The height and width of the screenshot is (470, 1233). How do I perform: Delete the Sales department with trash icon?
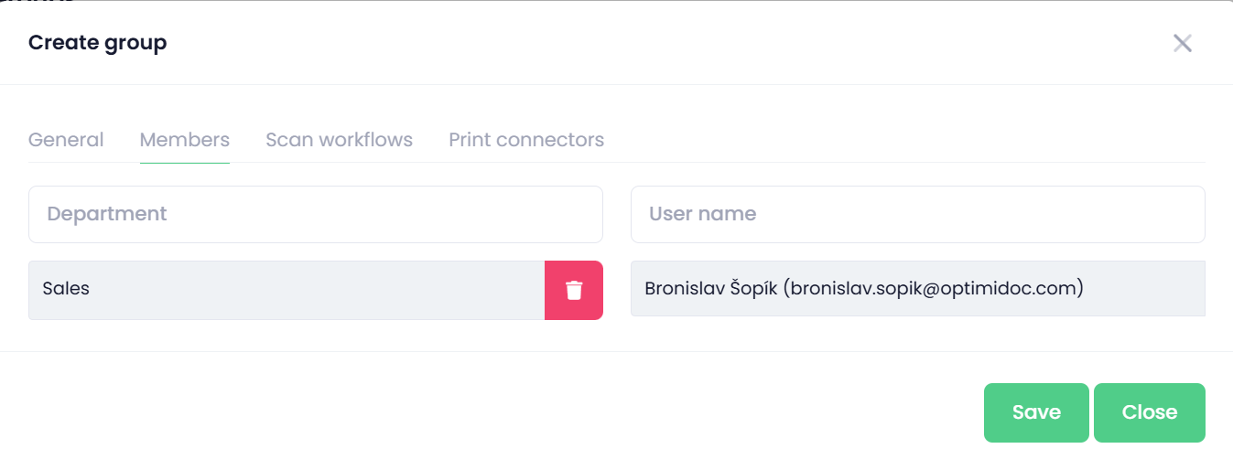[x=574, y=290]
